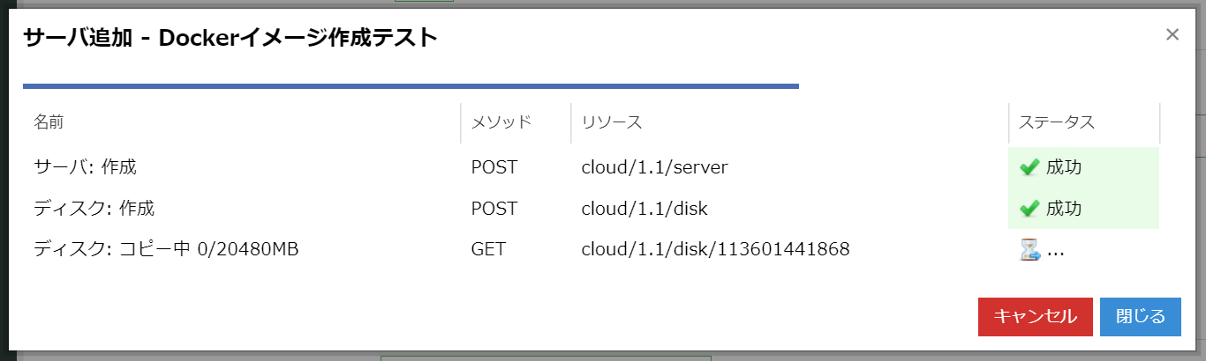Image resolution: width=1206 pixels, height=361 pixels.
Task: Click the cloud/1.1/disk resource cell
Action: (x=644, y=209)
